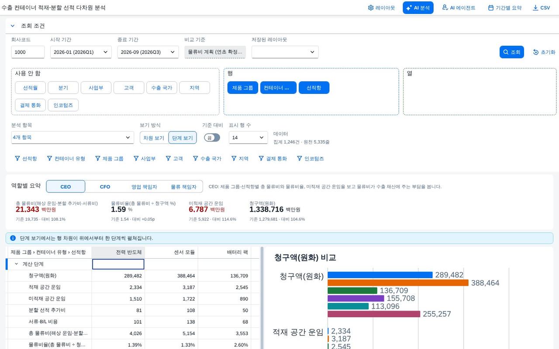
Task: Collapse the 계산 단계 tree row
Action: tap(16, 264)
